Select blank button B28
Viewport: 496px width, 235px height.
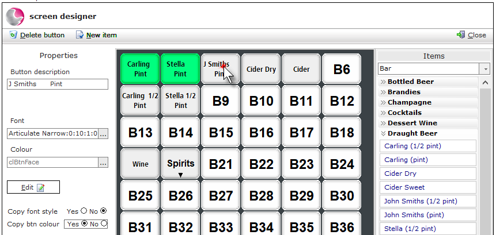pos(261,195)
